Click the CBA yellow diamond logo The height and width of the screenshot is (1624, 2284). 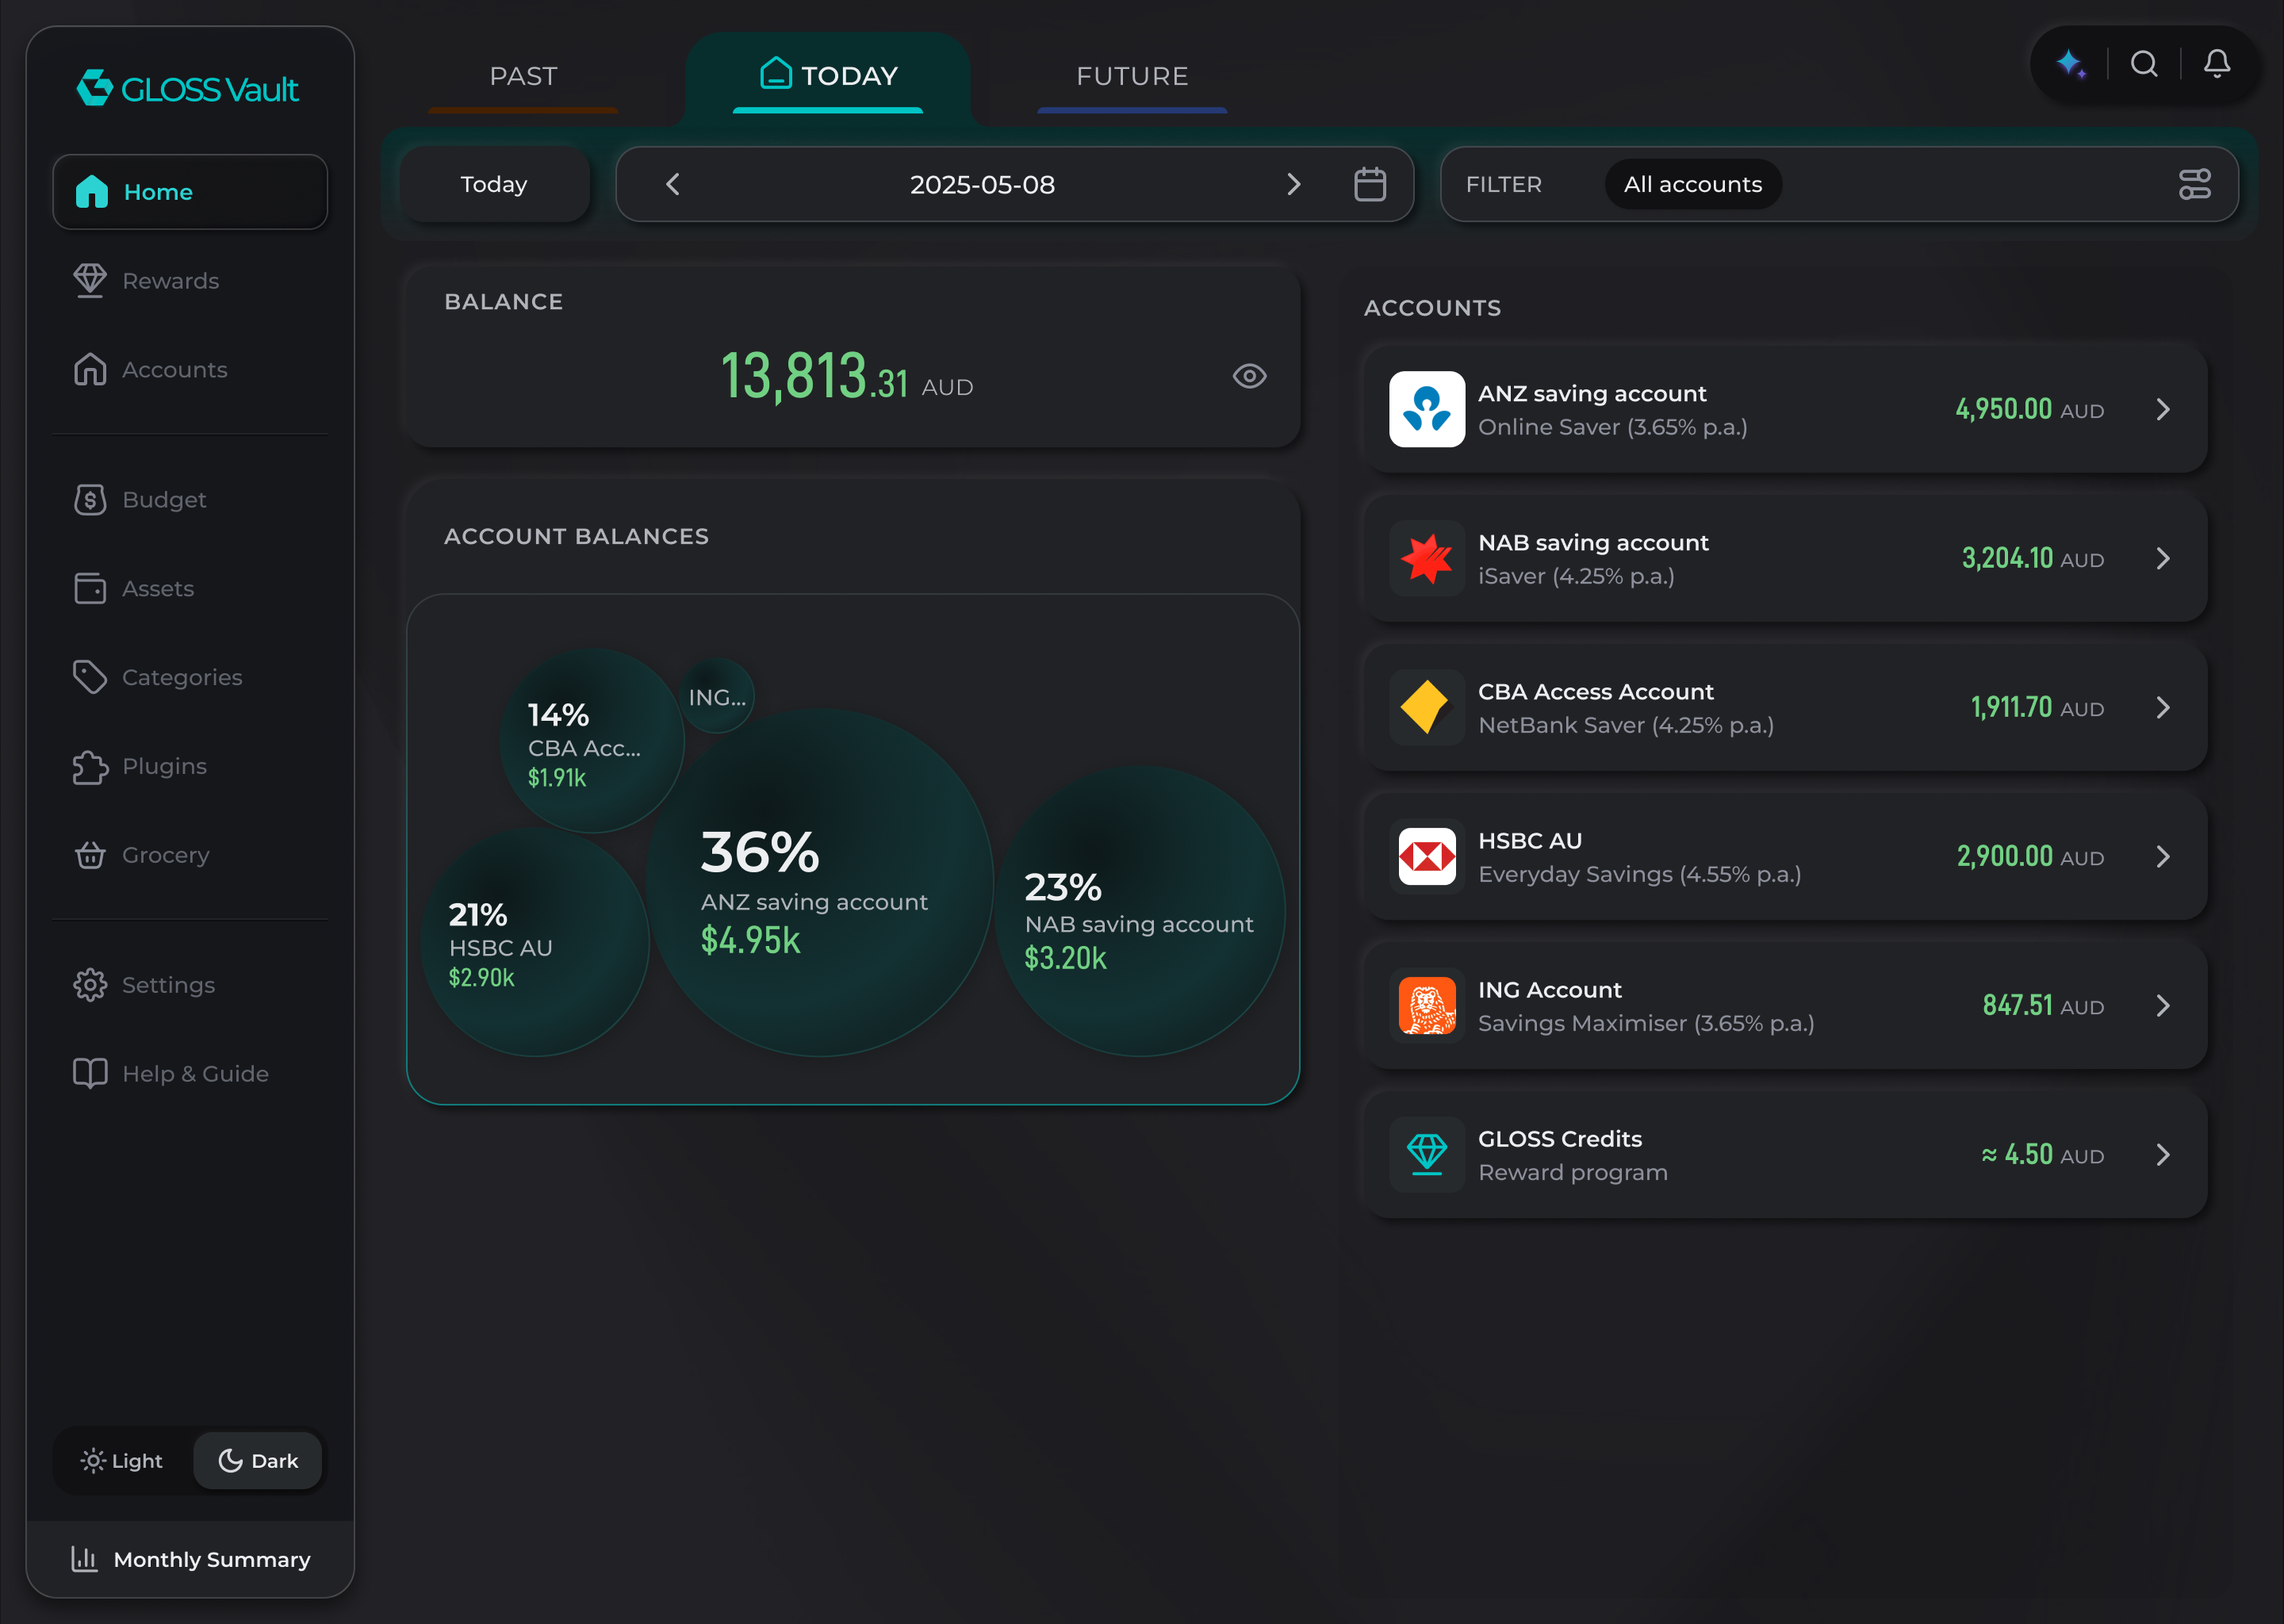pyautogui.click(x=1426, y=707)
